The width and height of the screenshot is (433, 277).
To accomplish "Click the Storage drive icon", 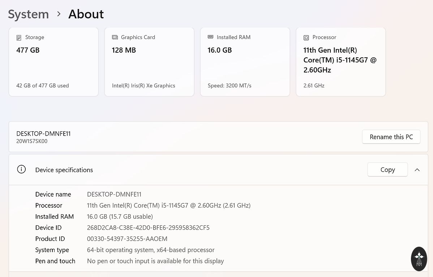I will (x=19, y=38).
